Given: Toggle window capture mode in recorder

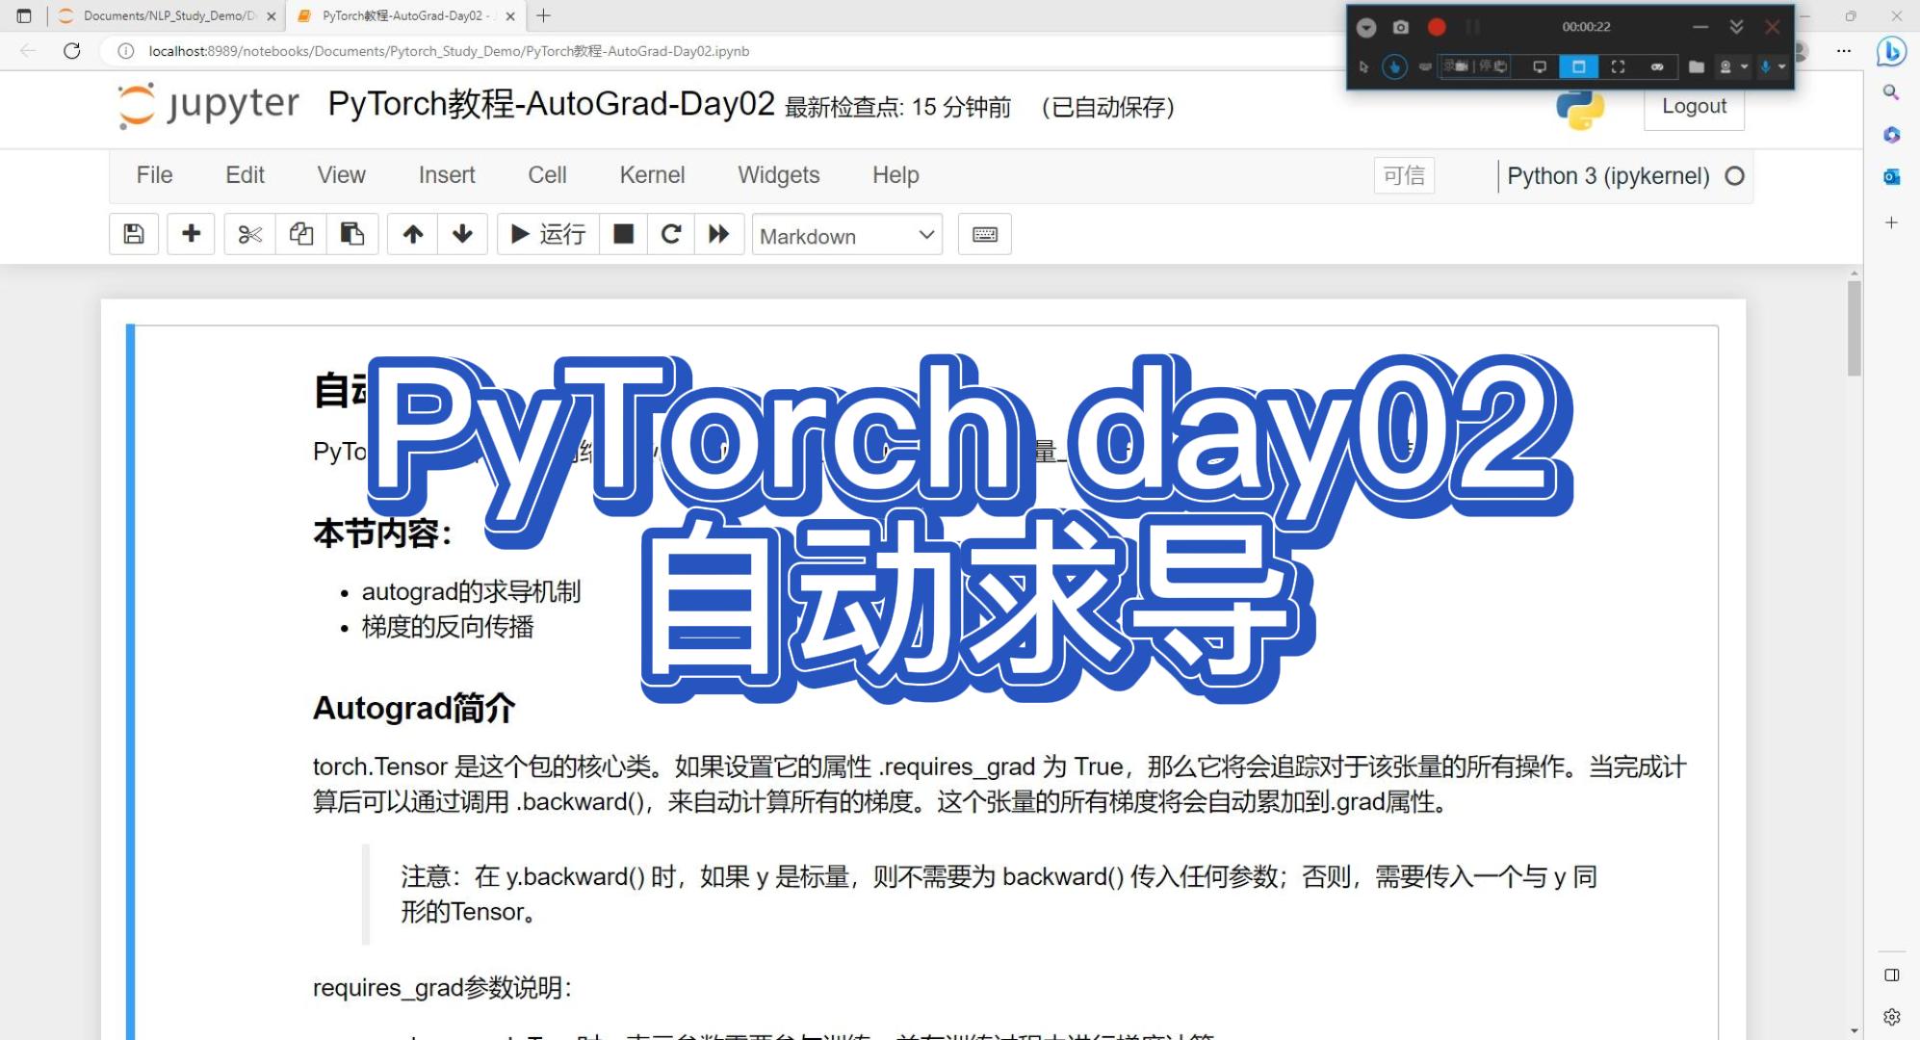Looking at the screenshot, I should (x=1578, y=66).
